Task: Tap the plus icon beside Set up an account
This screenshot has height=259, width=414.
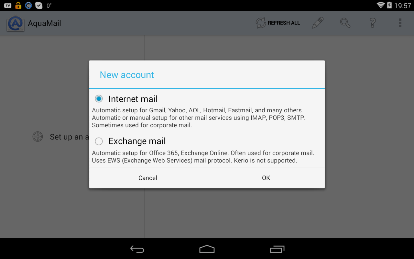Action: tap(38, 137)
